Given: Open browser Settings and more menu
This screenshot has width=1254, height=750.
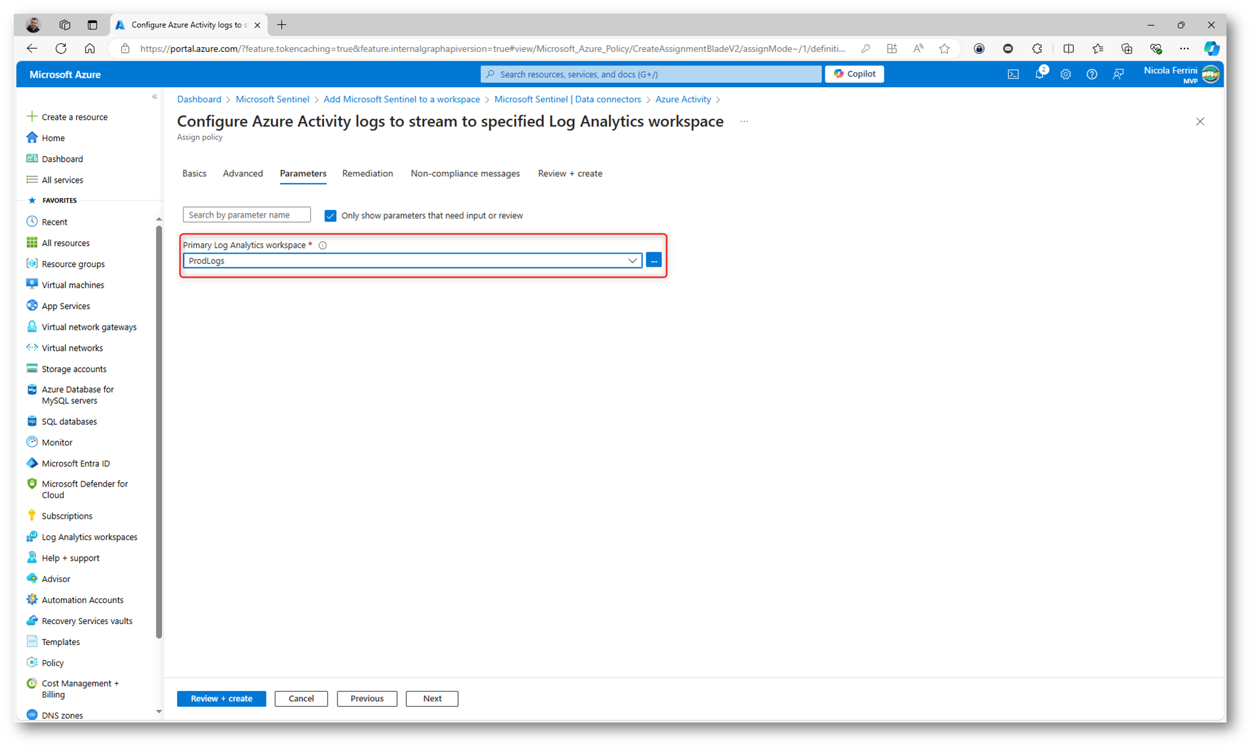Looking at the screenshot, I should [x=1184, y=49].
